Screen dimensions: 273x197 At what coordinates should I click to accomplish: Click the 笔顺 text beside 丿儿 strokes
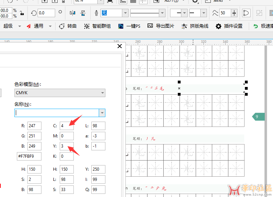pos(137,139)
